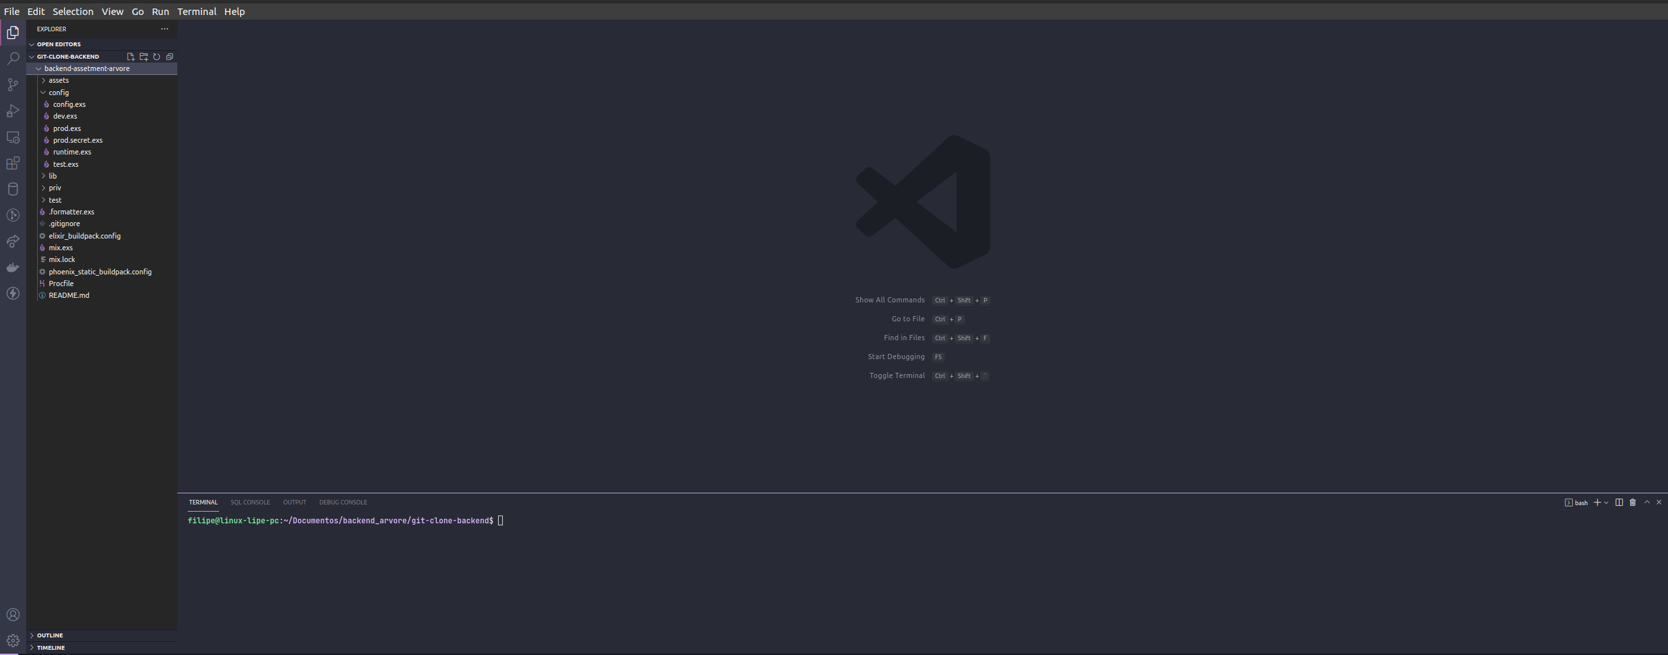Kill the terminal with the trash icon

pos(1632,502)
